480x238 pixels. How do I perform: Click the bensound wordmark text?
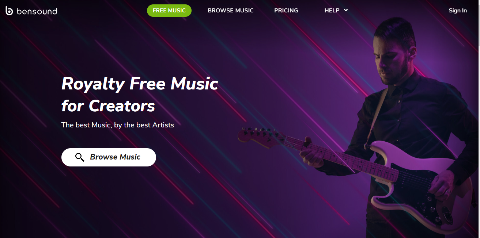click(x=37, y=11)
